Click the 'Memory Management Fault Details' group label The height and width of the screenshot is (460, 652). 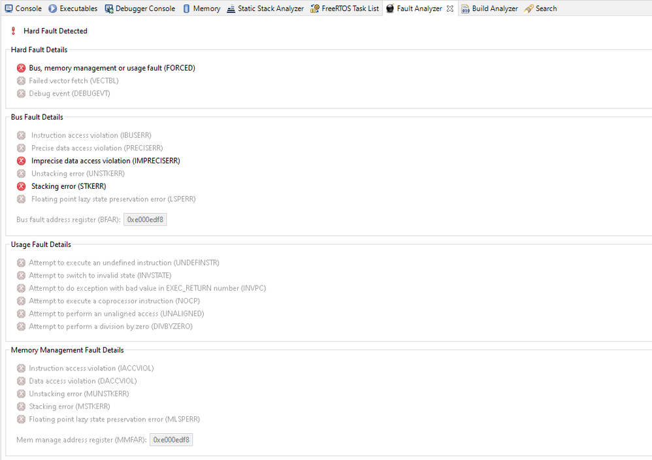pyautogui.click(x=67, y=350)
